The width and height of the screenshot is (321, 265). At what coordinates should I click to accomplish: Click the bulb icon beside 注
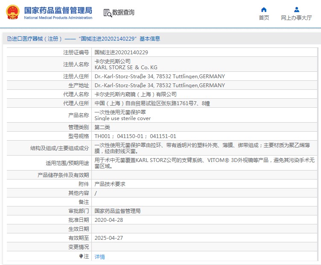(81, 256)
